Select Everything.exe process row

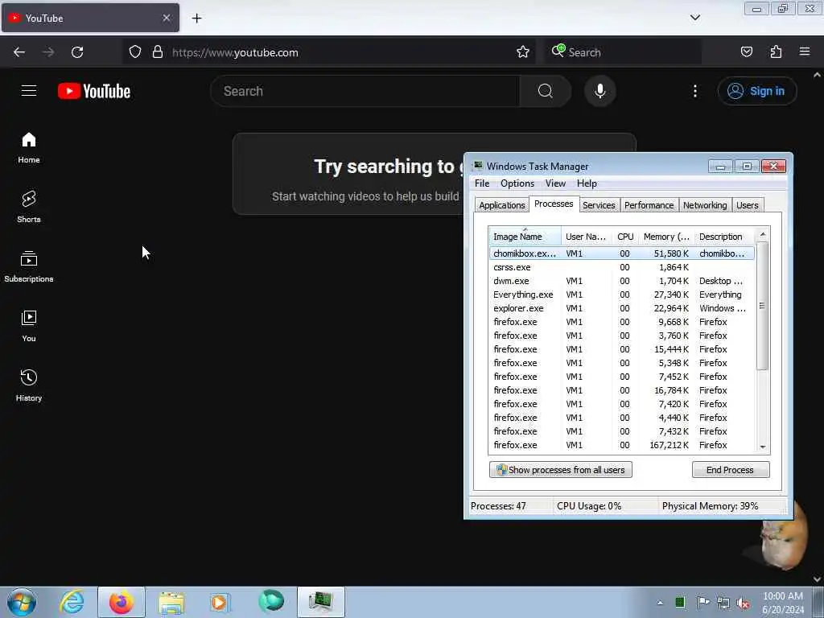tap(622, 295)
